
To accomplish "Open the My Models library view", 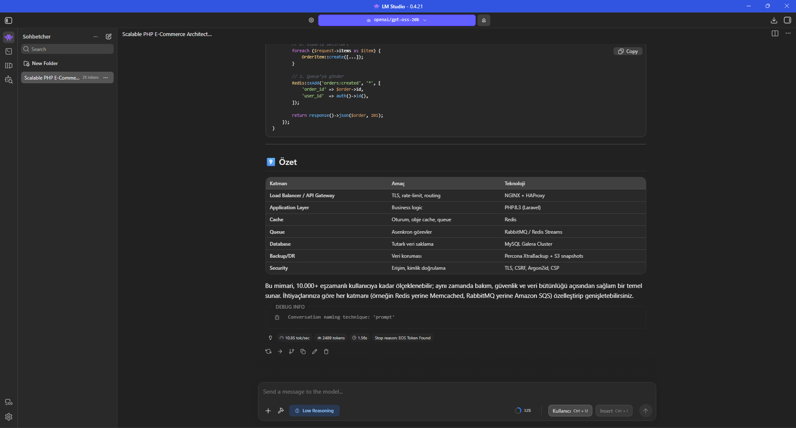I will pyautogui.click(x=9, y=65).
